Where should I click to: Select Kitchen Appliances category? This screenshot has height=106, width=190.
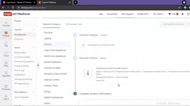click(53, 62)
